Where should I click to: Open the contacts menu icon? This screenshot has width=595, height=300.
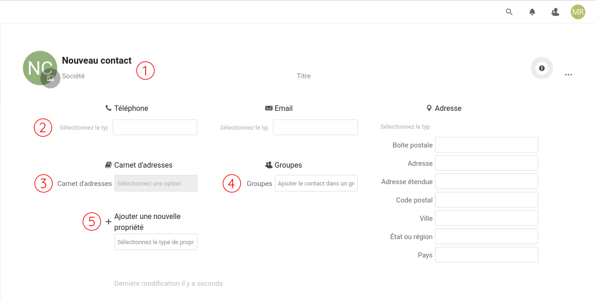(555, 12)
